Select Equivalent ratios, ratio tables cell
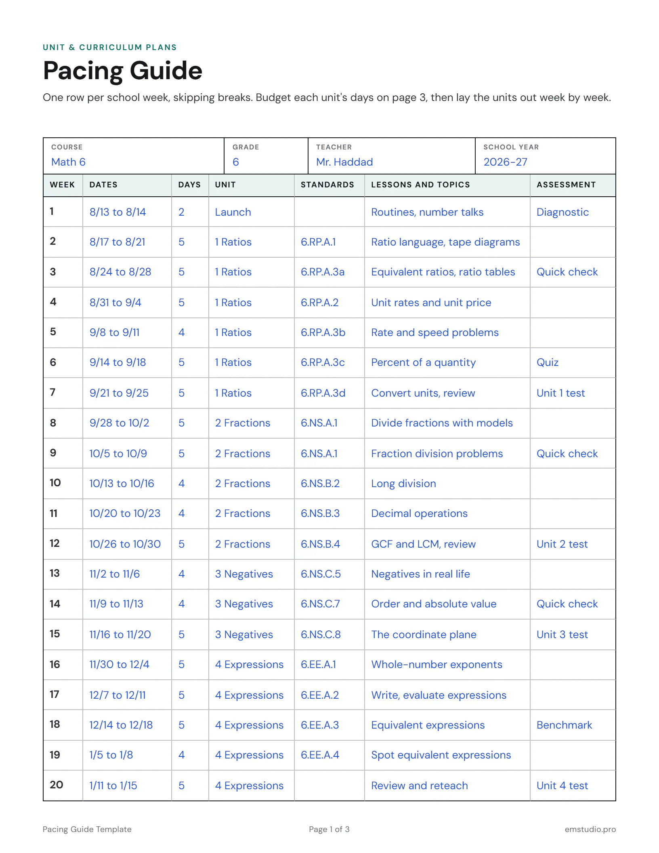659x853 pixels. 447,272
